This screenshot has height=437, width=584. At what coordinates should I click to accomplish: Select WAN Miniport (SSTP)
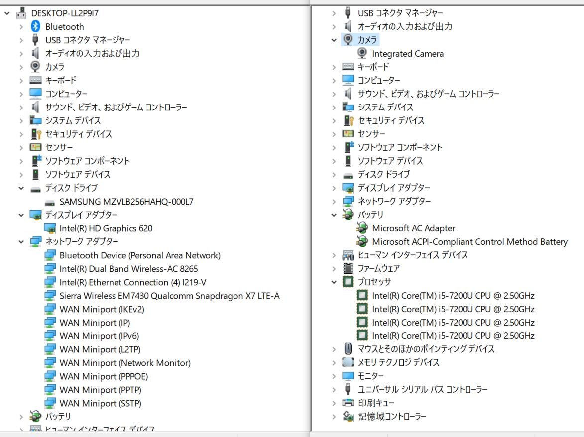tap(100, 403)
